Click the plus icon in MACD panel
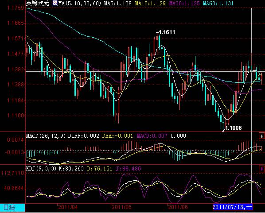 (x=261, y=136)
